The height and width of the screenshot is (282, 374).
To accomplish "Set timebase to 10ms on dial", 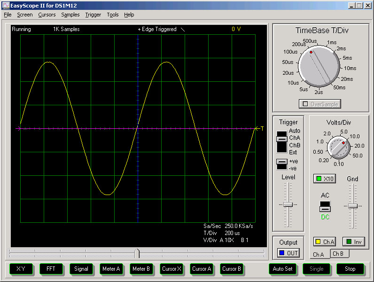I will [350, 68].
